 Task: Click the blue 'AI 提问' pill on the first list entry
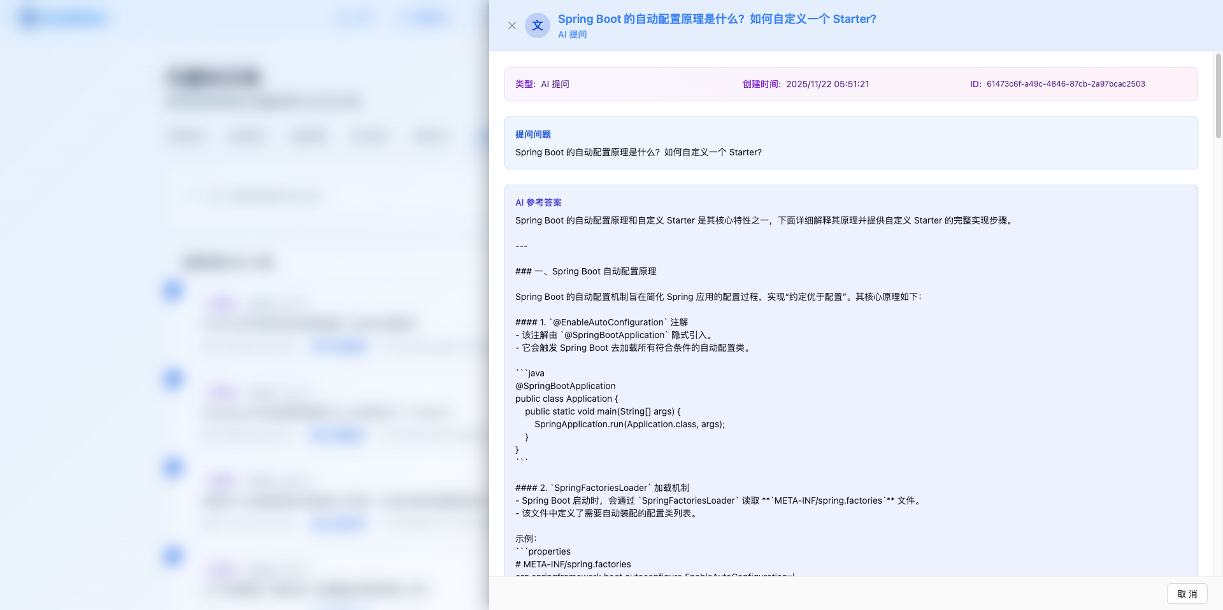click(338, 346)
